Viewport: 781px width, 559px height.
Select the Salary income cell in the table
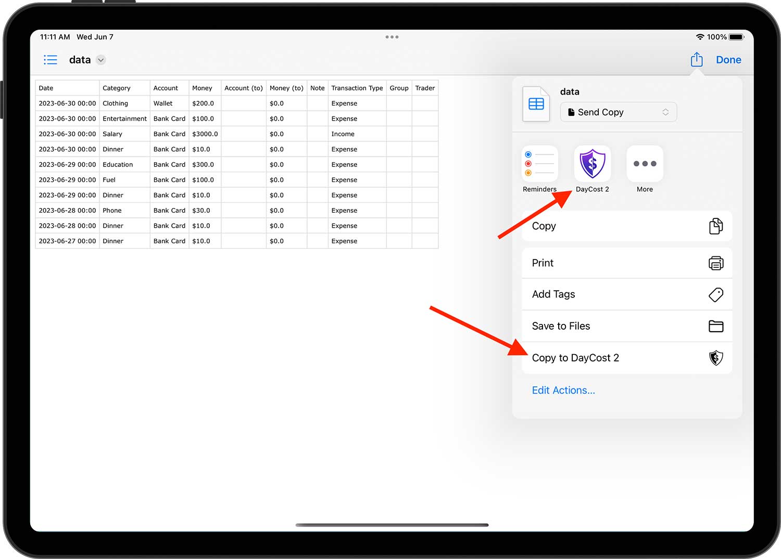pyautogui.click(x=112, y=134)
